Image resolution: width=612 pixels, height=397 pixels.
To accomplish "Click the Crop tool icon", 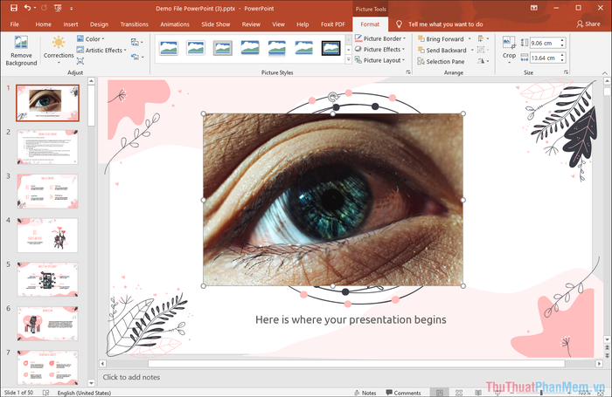I will [x=509, y=43].
